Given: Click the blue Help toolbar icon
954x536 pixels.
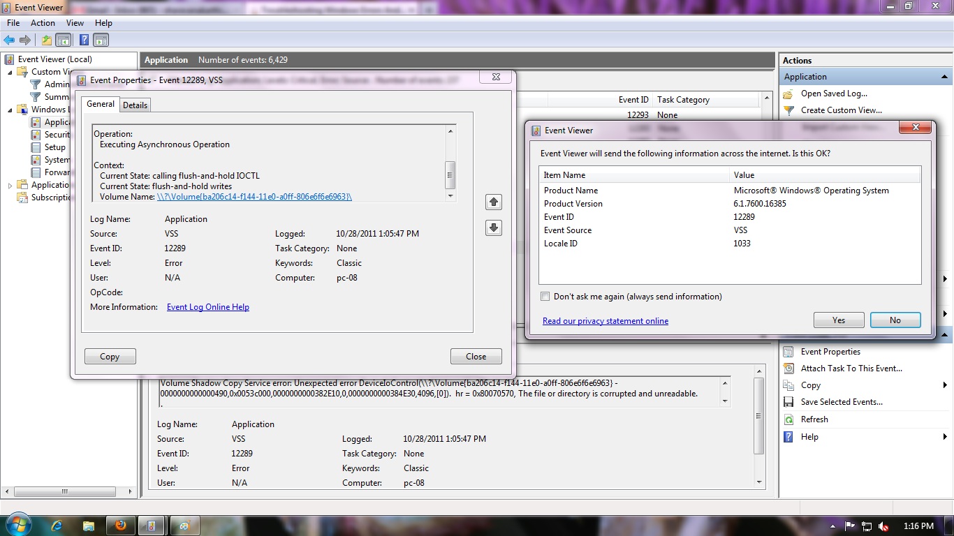Looking at the screenshot, I should [x=84, y=40].
